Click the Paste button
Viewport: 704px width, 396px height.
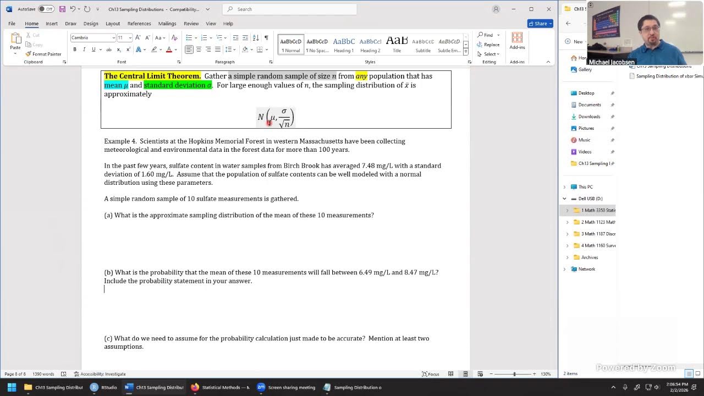(x=15, y=42)
